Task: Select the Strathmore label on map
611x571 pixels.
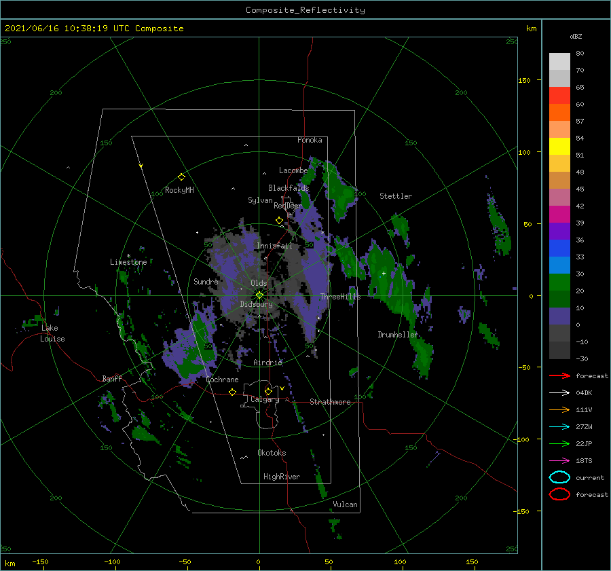Action: (330, 402)
